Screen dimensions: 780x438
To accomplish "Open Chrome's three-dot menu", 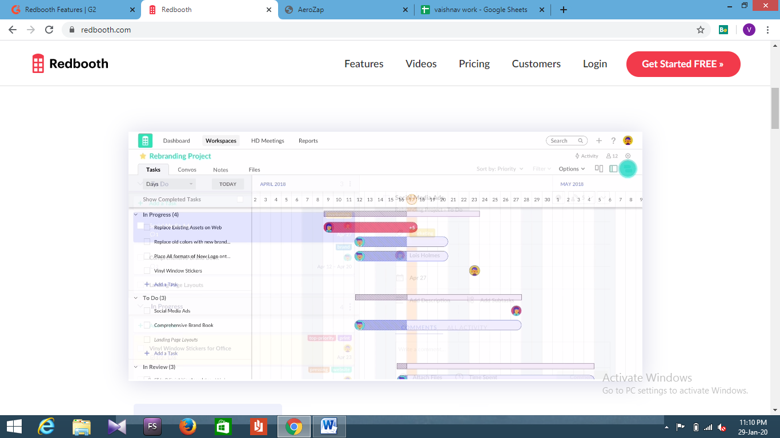I will pyautogui.click(x=769, y=30).
